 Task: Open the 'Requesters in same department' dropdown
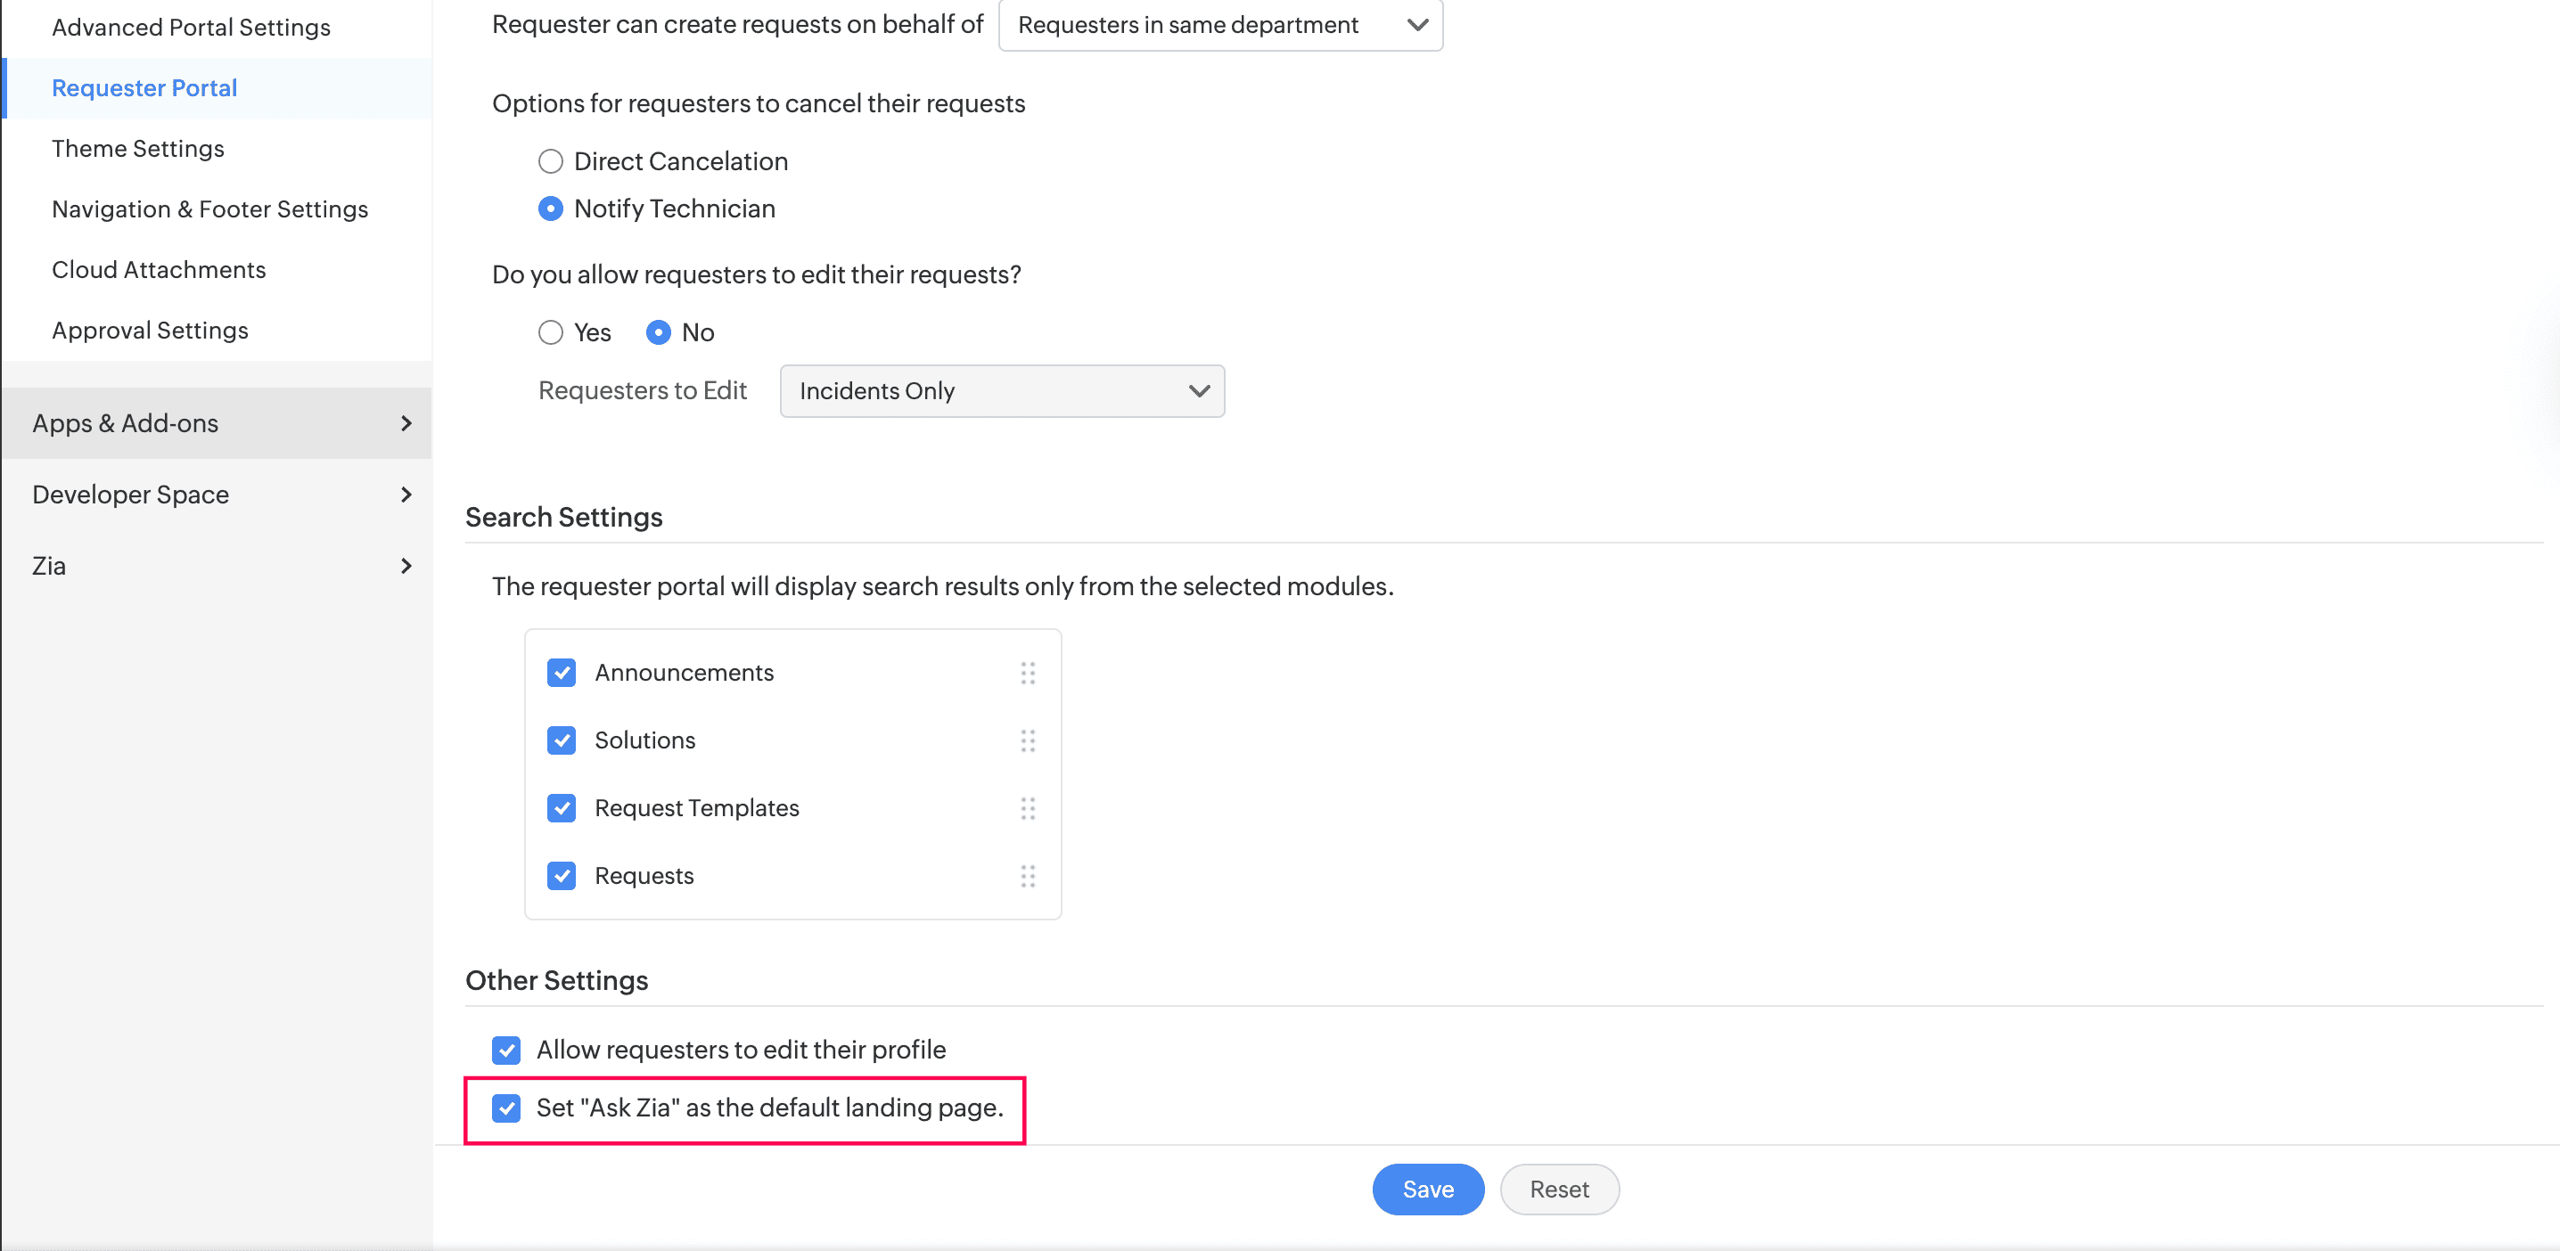[x=1220, y=25]
